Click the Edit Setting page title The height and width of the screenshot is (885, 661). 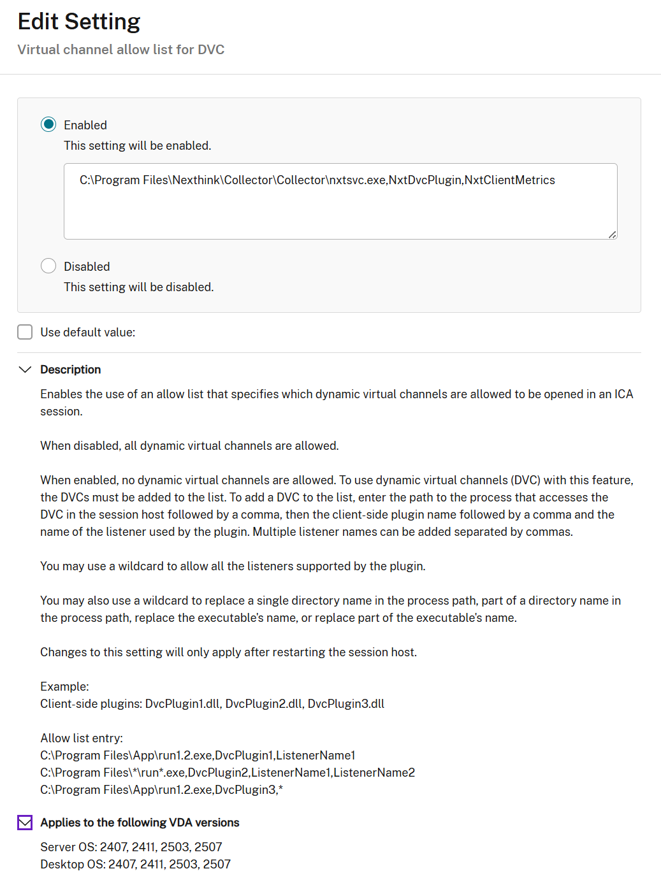pyautogui.click(x=79, y=22)
